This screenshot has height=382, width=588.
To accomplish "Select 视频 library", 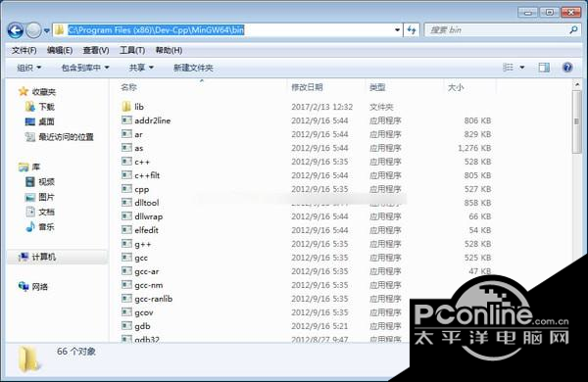I will [x=40, y=182].
